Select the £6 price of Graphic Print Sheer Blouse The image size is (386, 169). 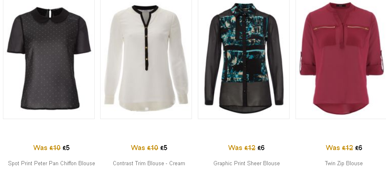[261, 148]
